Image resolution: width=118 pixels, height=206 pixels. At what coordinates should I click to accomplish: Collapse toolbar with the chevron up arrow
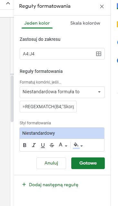tap(8, 4)
